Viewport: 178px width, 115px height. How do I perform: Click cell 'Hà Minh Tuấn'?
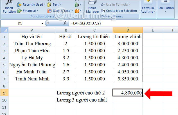coord(32,72)
